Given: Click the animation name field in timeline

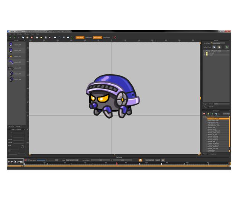Looking at the screenshot, I should point(72,160).
